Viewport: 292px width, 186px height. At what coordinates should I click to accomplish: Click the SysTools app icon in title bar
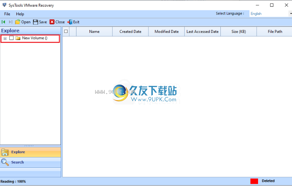tap(4, 5)
